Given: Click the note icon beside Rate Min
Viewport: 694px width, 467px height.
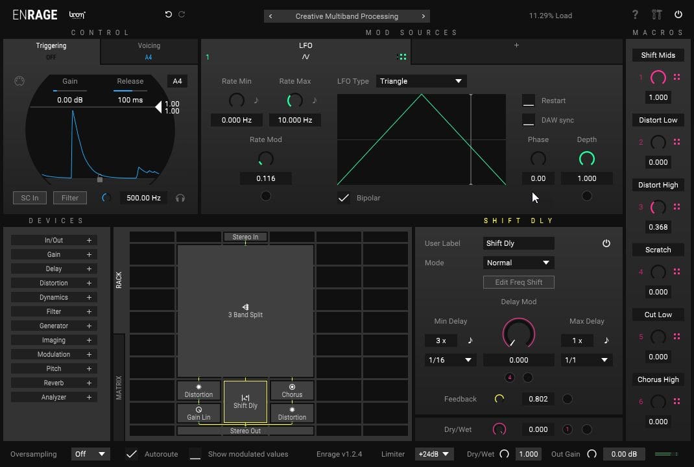Looking at the screenshot, I should tap(256, 100).
